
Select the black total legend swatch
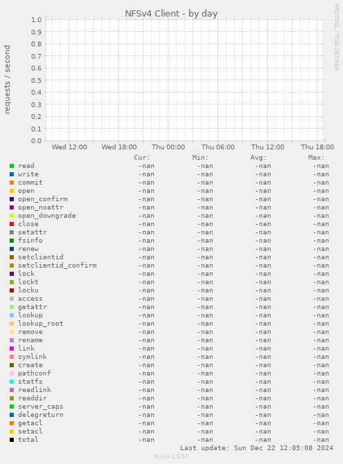pos(12,440)
